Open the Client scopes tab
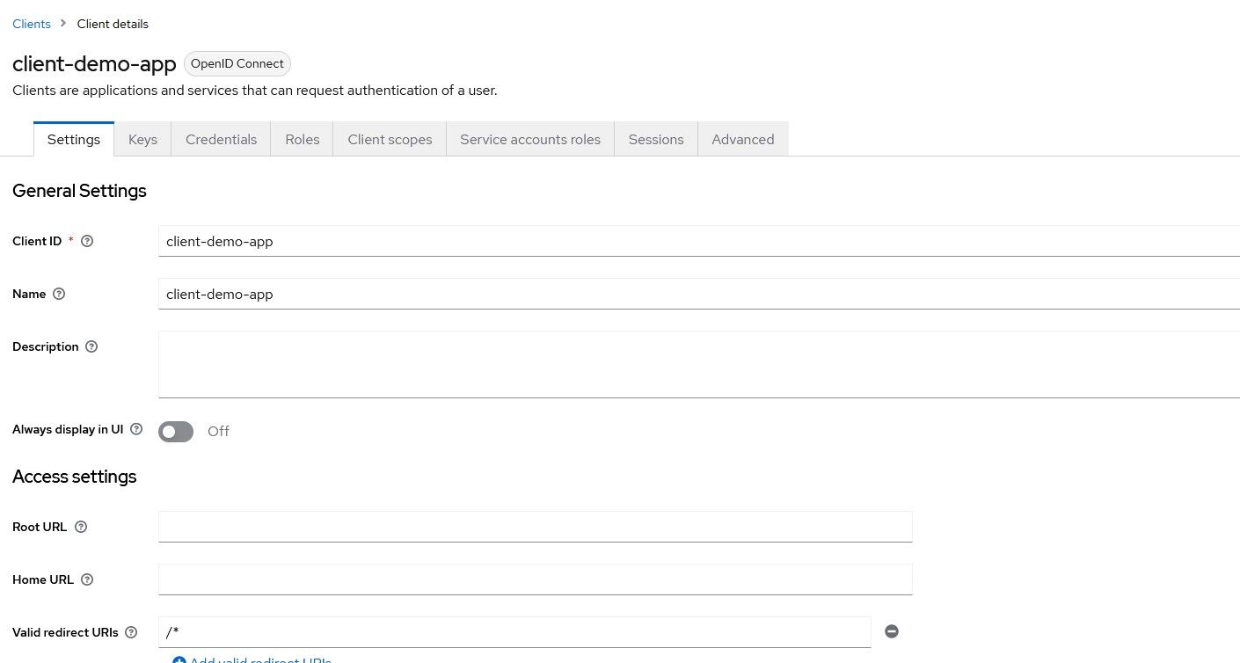This screenshot has width=1240, height=663. tap(390, 139)
